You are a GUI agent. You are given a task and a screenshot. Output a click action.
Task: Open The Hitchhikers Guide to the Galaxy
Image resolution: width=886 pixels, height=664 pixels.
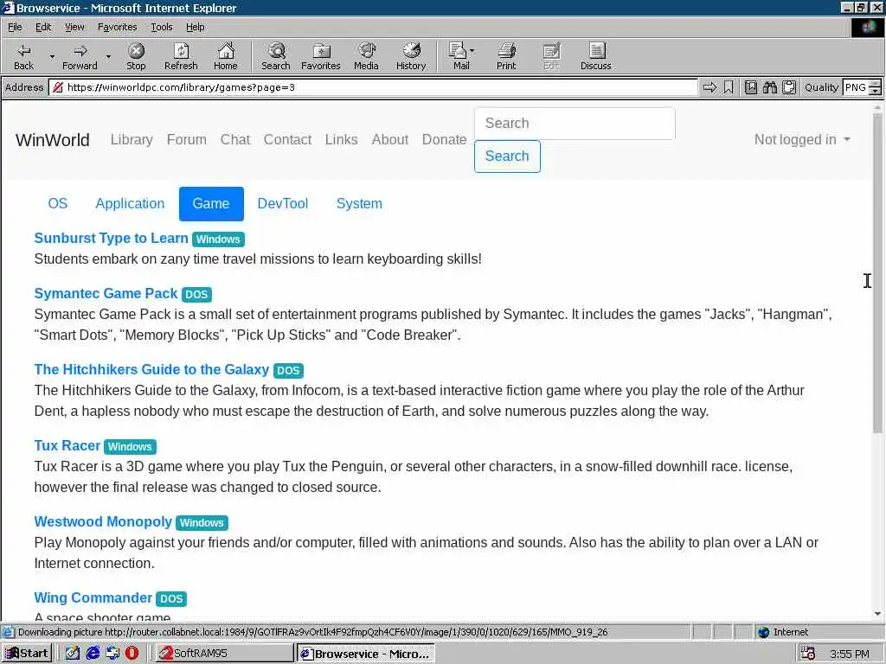click(x=151, y=370)
